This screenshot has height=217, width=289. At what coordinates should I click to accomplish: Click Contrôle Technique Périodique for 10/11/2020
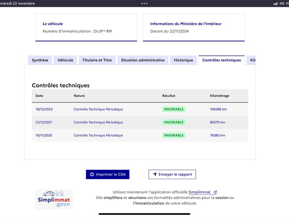(98, 135)
